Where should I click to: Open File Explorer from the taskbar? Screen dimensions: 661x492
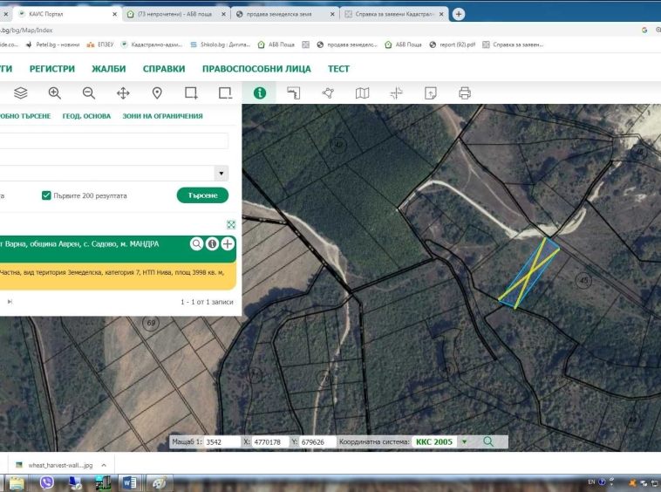17,482
